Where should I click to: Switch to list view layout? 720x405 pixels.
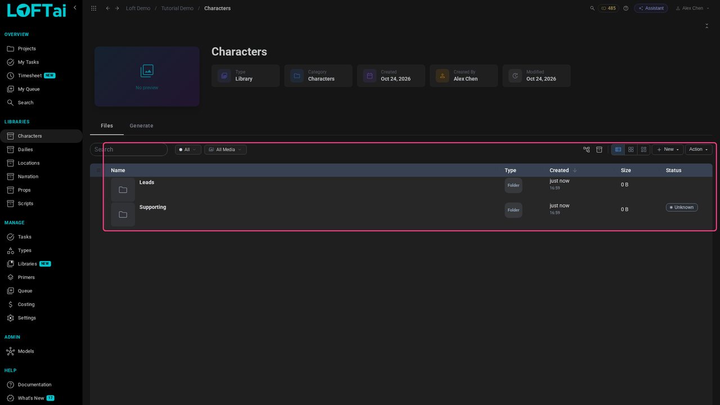click(618, 150)
